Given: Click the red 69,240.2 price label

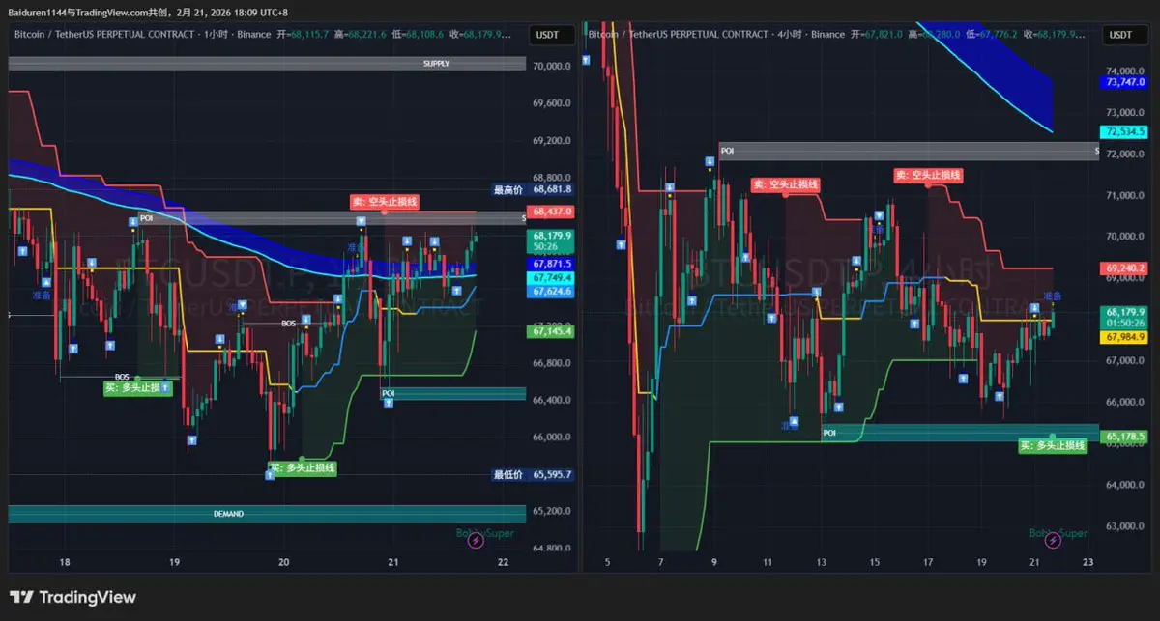Looking at the screenshot, I should point(1125,268).
